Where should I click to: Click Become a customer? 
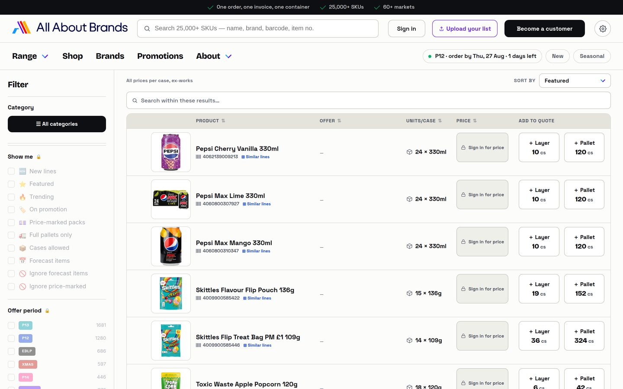(x=545, y=29)
